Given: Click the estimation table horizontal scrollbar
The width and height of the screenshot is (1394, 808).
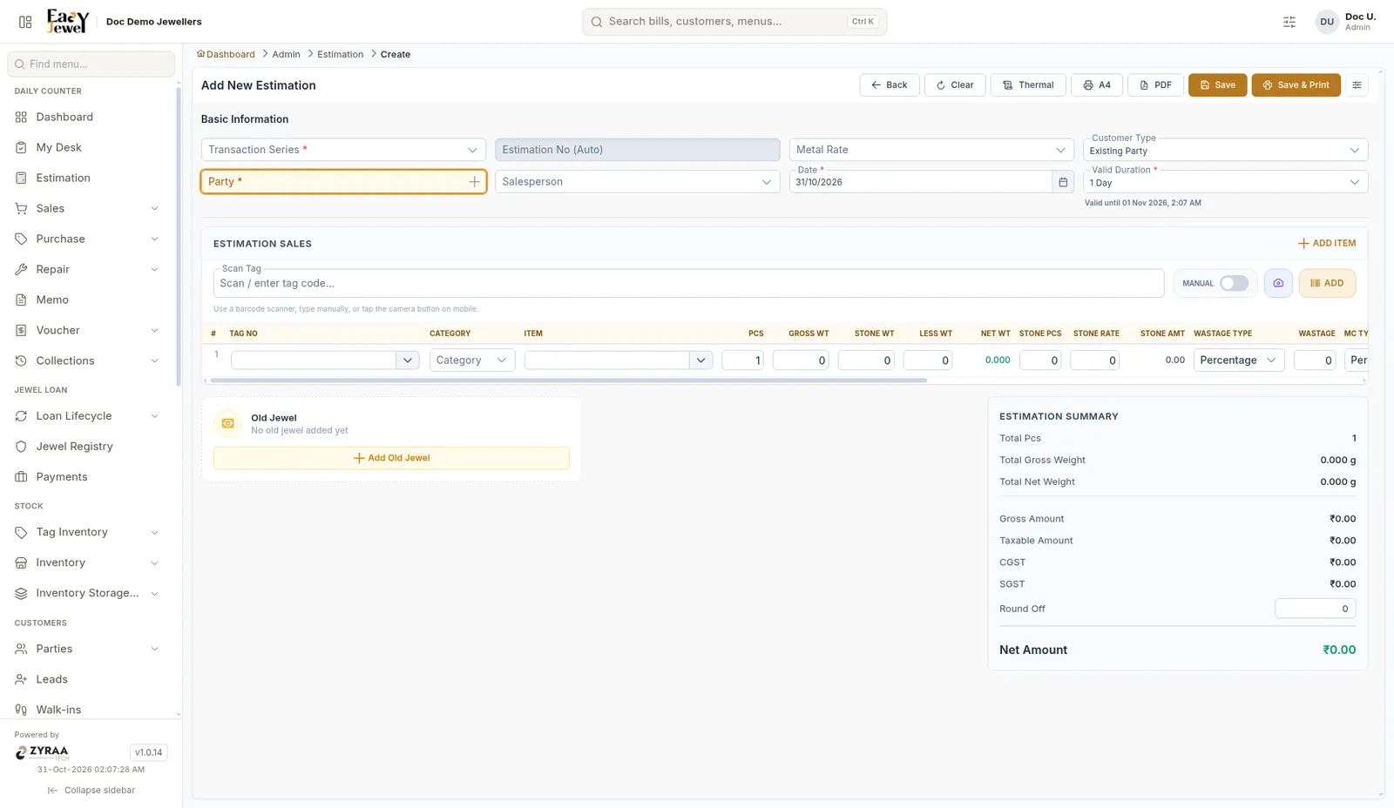Looking at the screenshot, I should pos(569,380).
